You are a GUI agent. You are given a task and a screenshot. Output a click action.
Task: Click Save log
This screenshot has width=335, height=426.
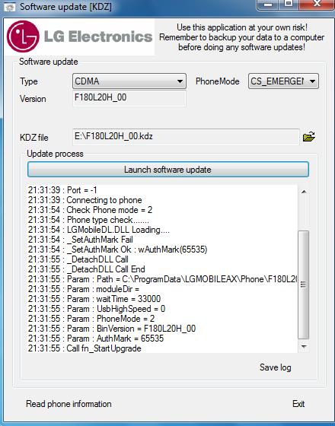pos(275,367)
